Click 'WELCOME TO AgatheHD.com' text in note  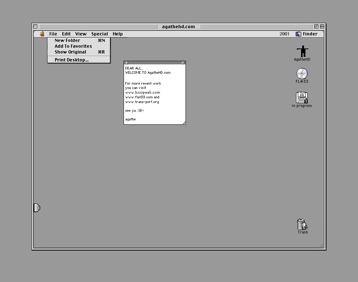[x=148, y=73]
